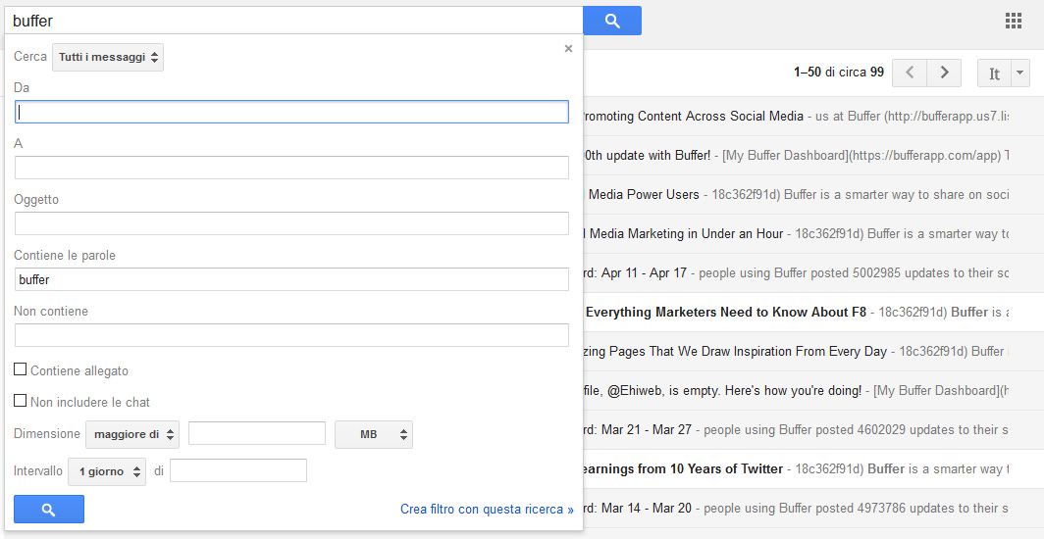The image size is (1044, 539).
Task: Expand the input tools dropdown arrow
Action: click(1020, 73)
